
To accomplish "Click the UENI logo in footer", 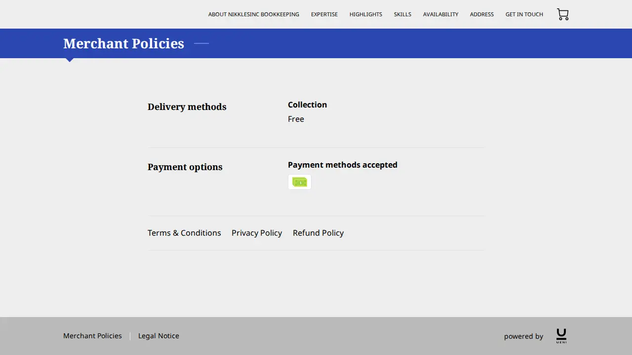I will click(x=561, y=336).
